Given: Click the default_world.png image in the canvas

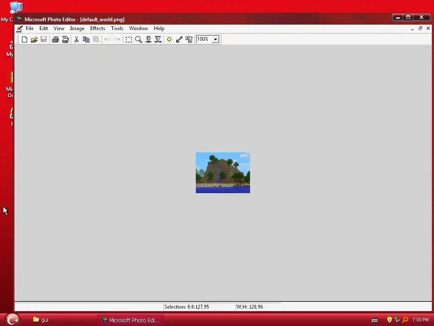Looking at the screenshot, I should tap(223, 173).
